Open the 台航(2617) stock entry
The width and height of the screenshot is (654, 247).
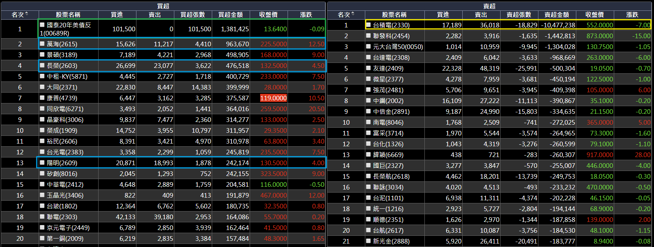pyautogui.click(x=388, y=230)
